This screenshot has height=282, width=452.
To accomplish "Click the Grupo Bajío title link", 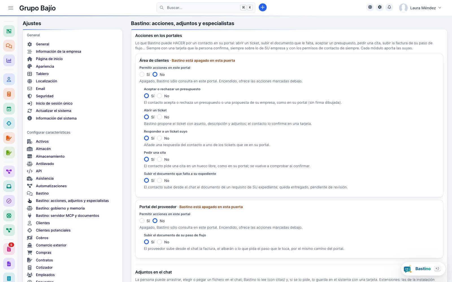I will [x=37, y=8].
